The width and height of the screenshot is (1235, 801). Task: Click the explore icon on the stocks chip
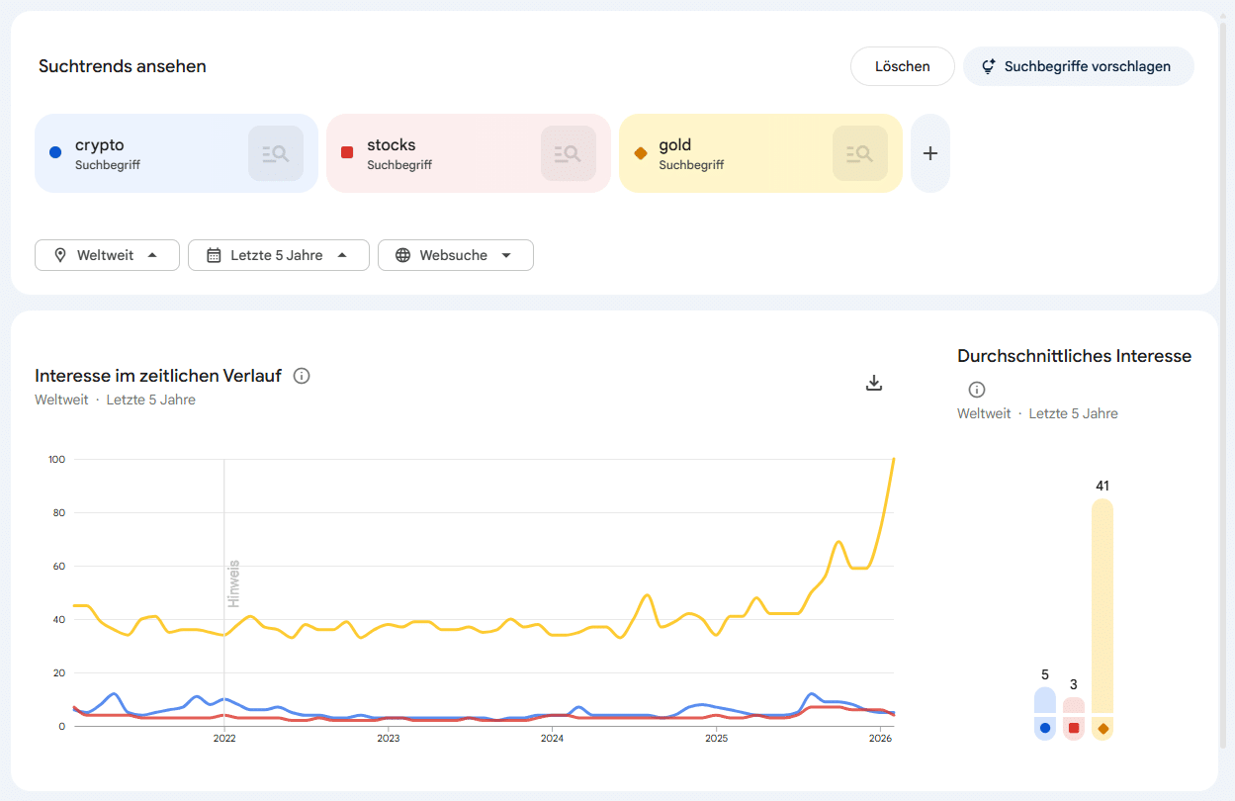tap(568, 152)
